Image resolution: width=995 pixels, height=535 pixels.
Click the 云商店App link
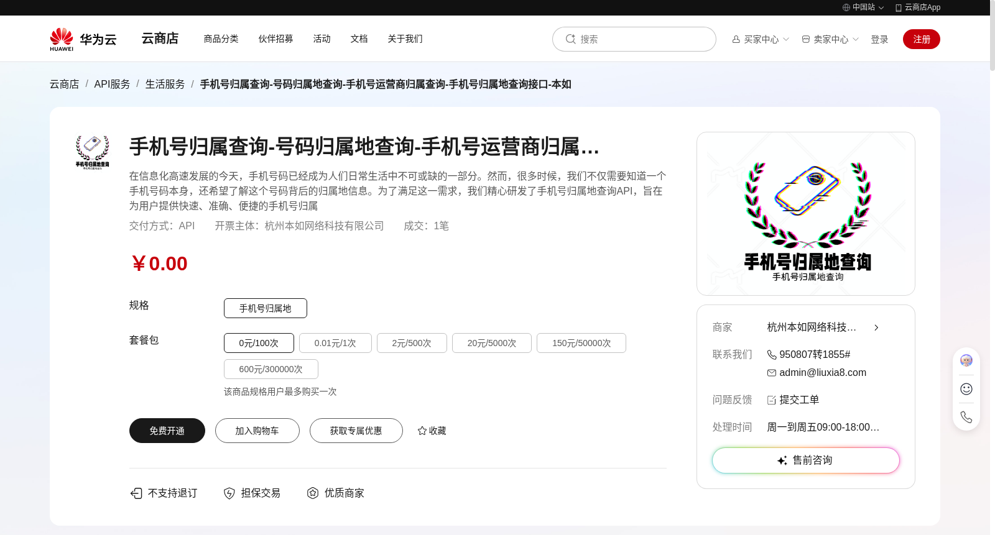922,7
